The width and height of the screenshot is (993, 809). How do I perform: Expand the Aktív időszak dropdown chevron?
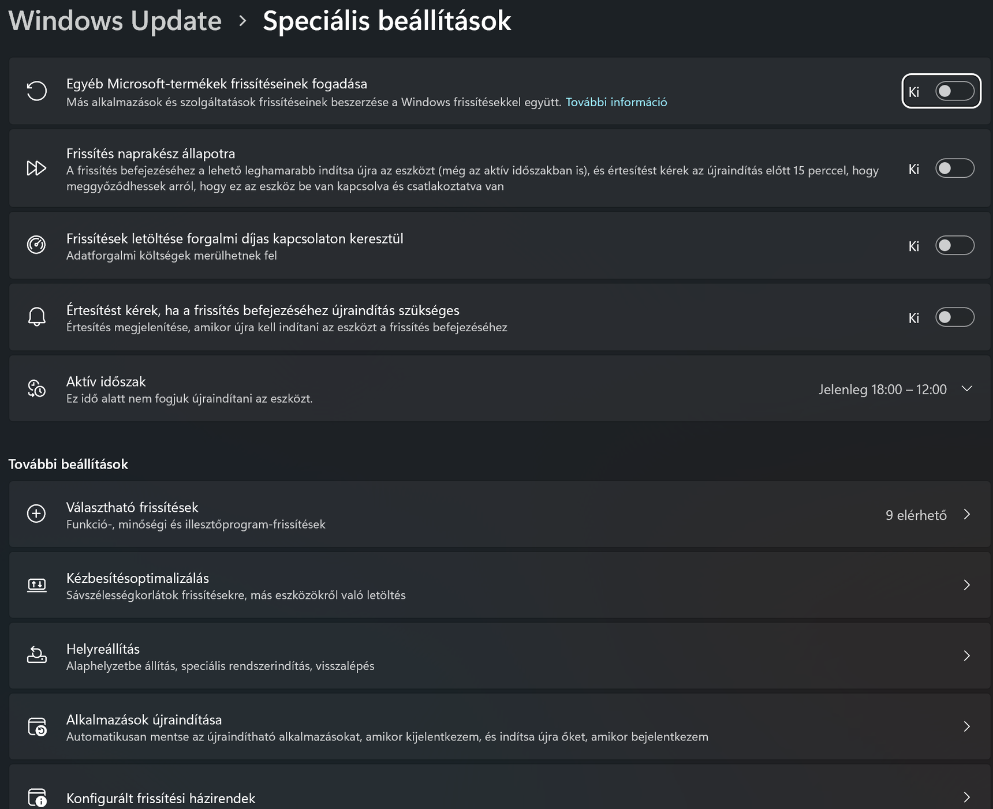967,389
